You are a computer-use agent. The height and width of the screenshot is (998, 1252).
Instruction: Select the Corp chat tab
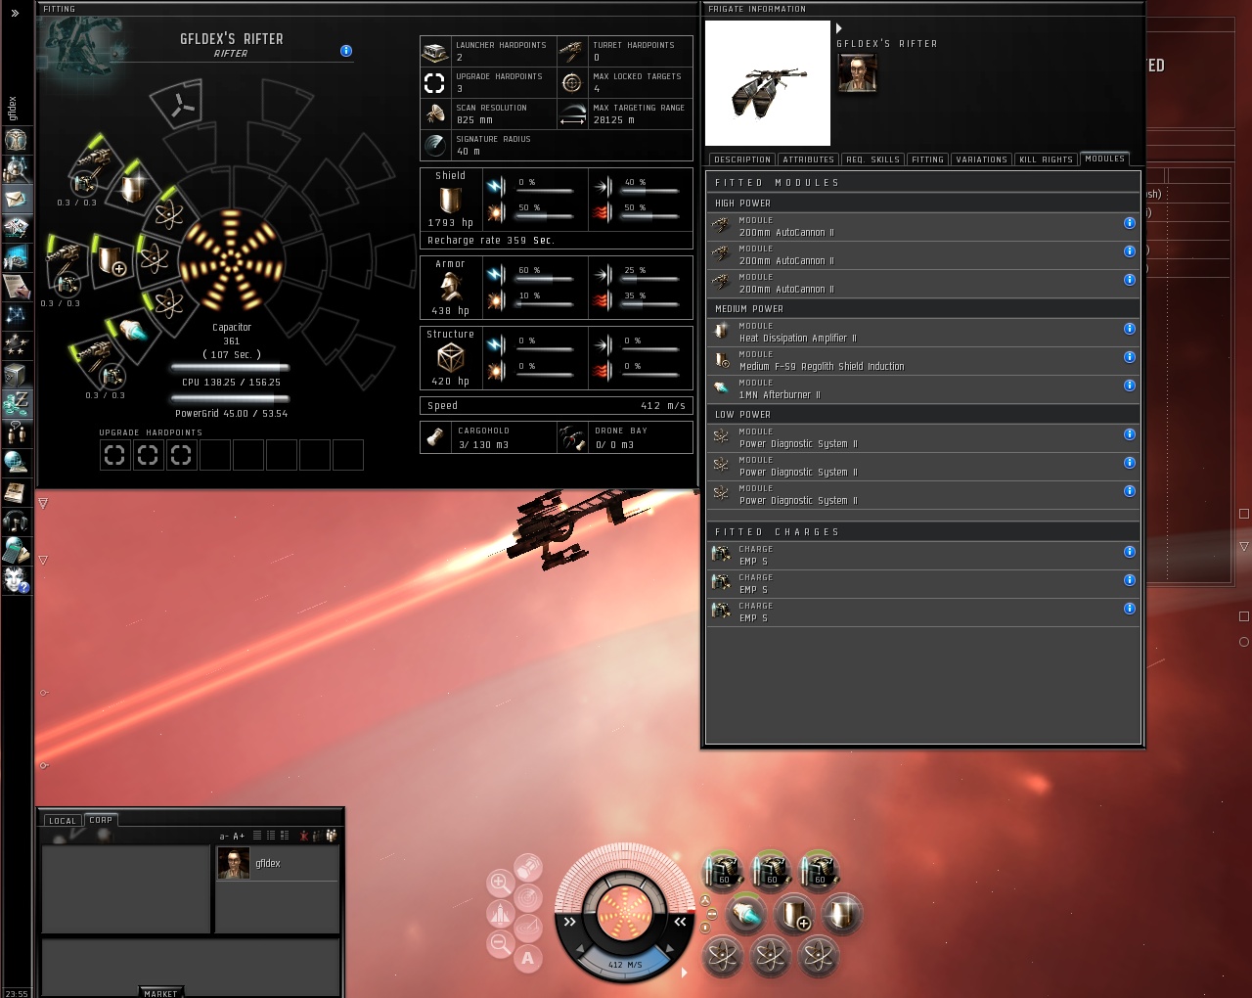[x=102, y=820]
